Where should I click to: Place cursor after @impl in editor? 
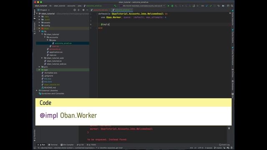(x=109, y=24)
